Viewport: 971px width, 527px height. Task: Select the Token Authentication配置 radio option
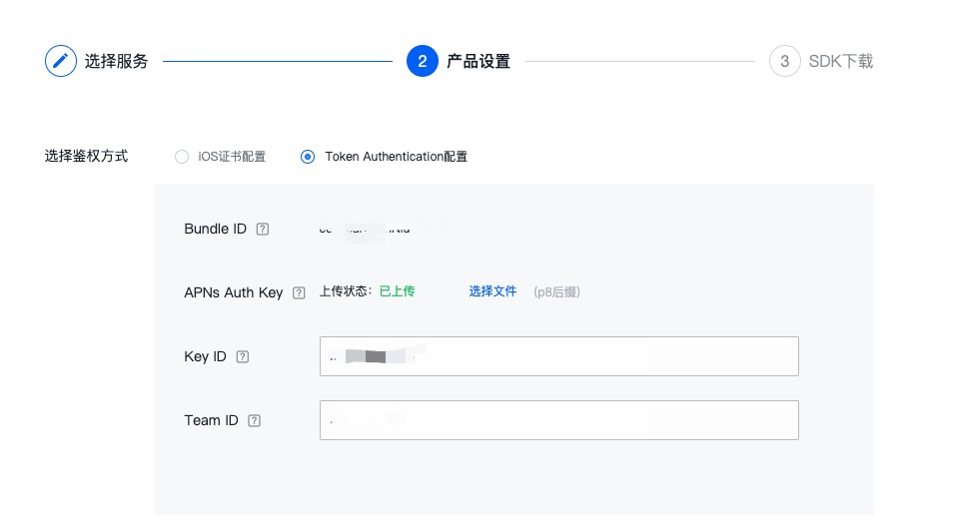308,157
